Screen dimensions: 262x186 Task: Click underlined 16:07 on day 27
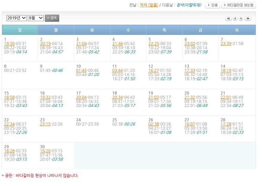point(190,124)
